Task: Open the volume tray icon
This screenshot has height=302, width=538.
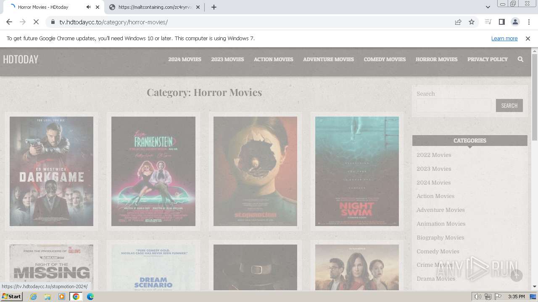Action: coord(478,297)
